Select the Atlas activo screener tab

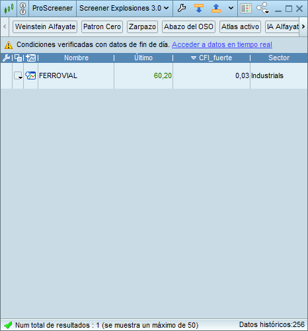(240, 26)
